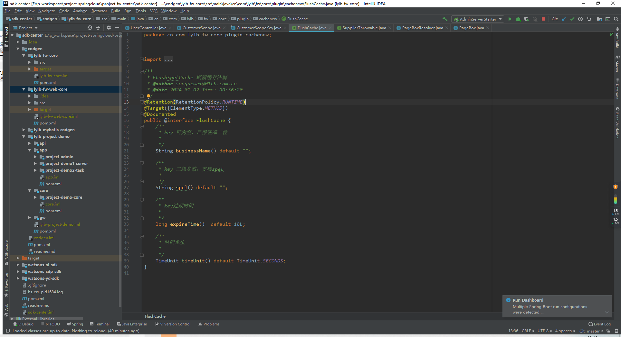
Task: Toggle the Terminal tool window
Action: tap(100, 324)
